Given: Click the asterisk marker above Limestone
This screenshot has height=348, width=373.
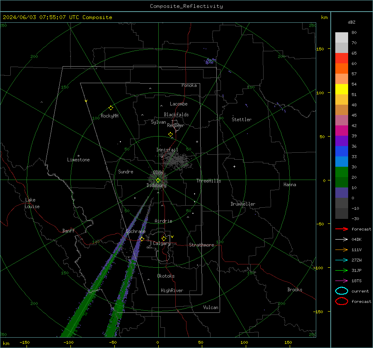Looking at the screenshot, I should coord(78,156).
